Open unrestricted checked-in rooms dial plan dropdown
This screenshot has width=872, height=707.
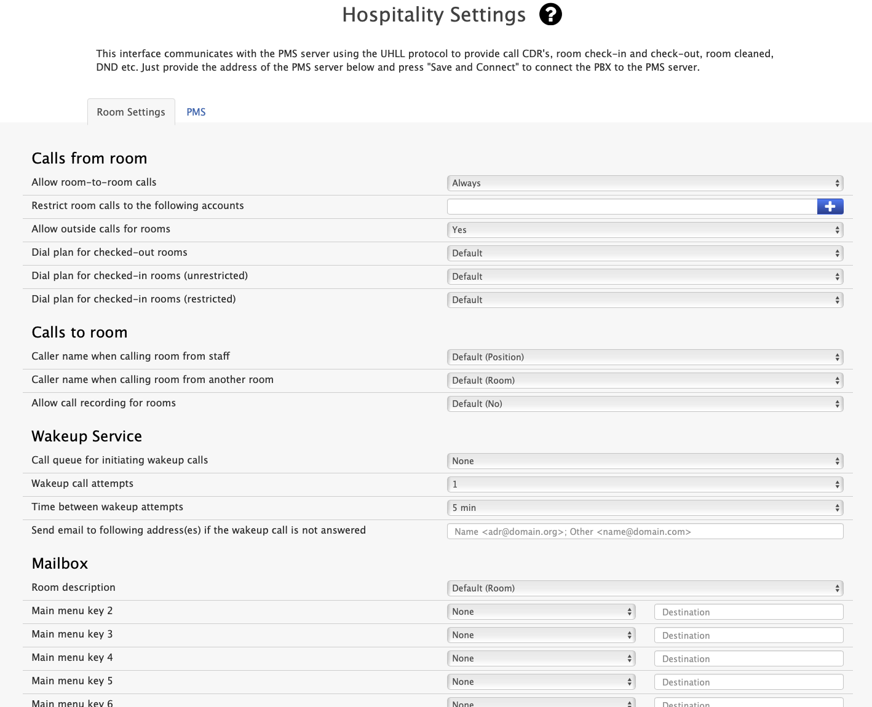(x=644, y=277)
